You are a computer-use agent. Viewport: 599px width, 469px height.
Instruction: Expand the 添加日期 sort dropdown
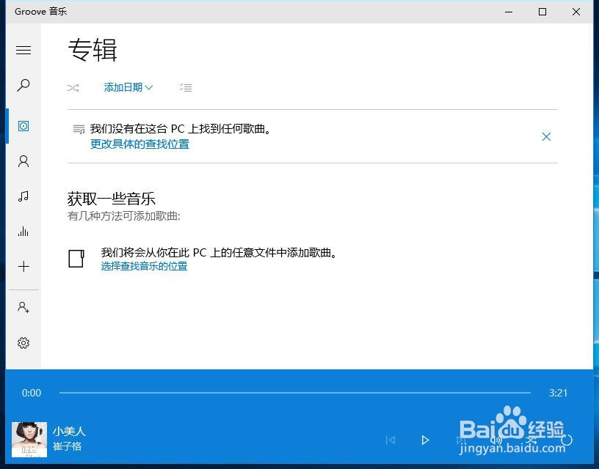click(128, 87)
